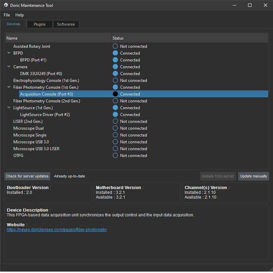
Task: Click the Doric app logo in title bar
Action: pyautogui.click(x=6, y=5)
